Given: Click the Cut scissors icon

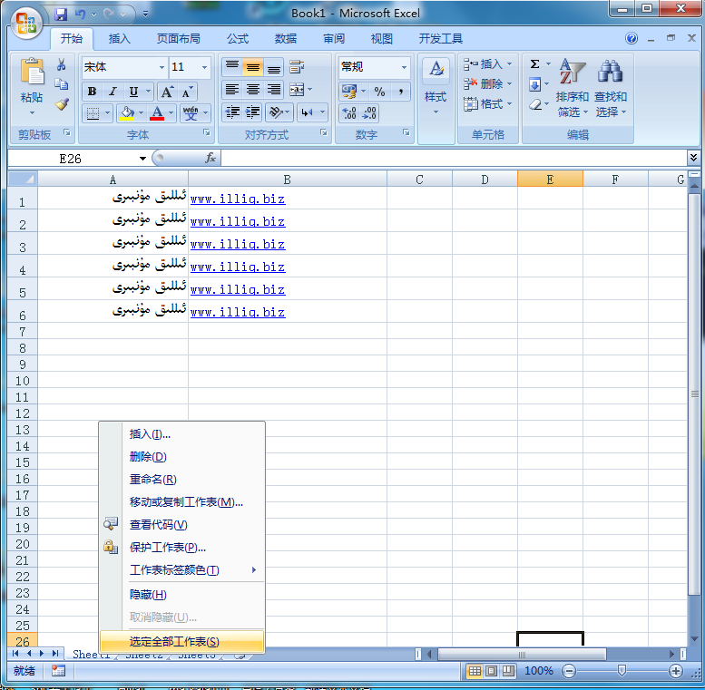Looking at the screenshot, I should tap(62, 65).
